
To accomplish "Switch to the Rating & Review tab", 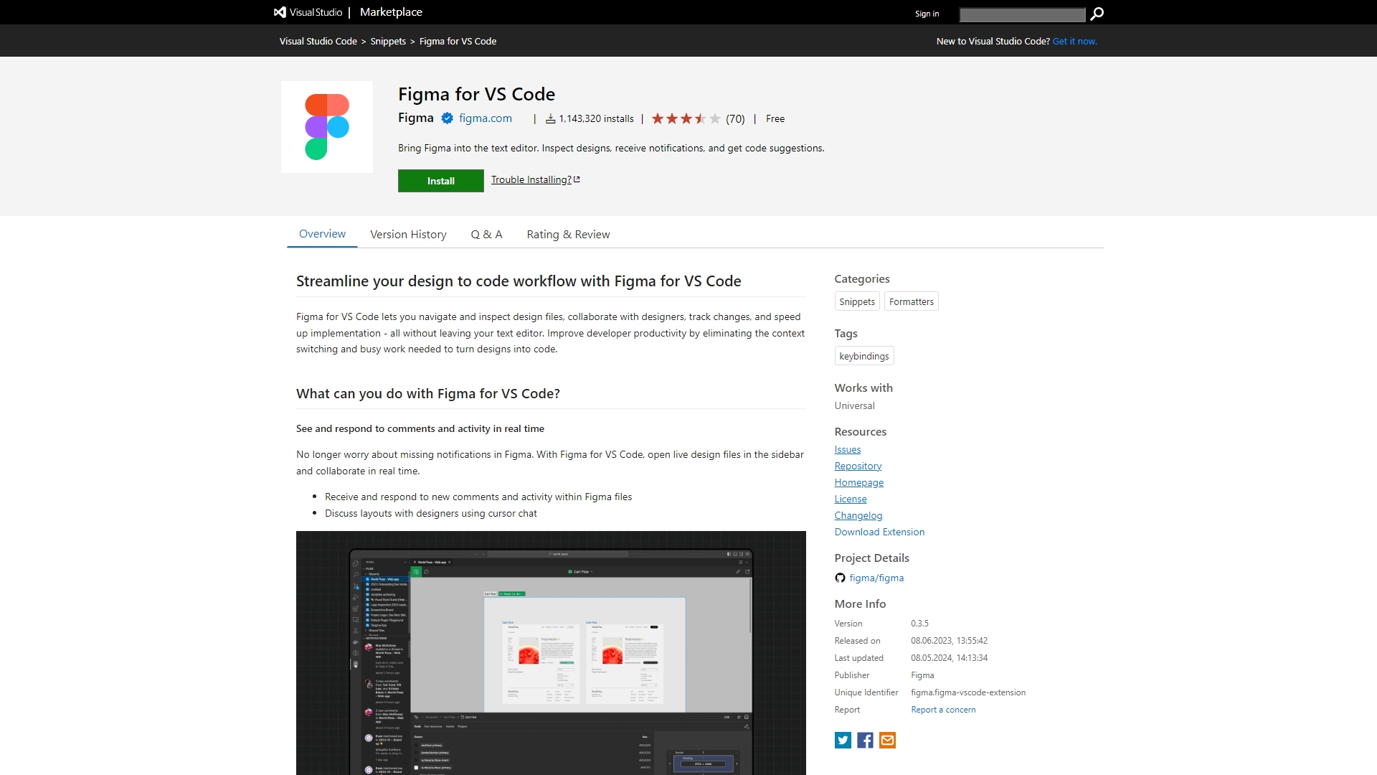I will tap(568, 235).
